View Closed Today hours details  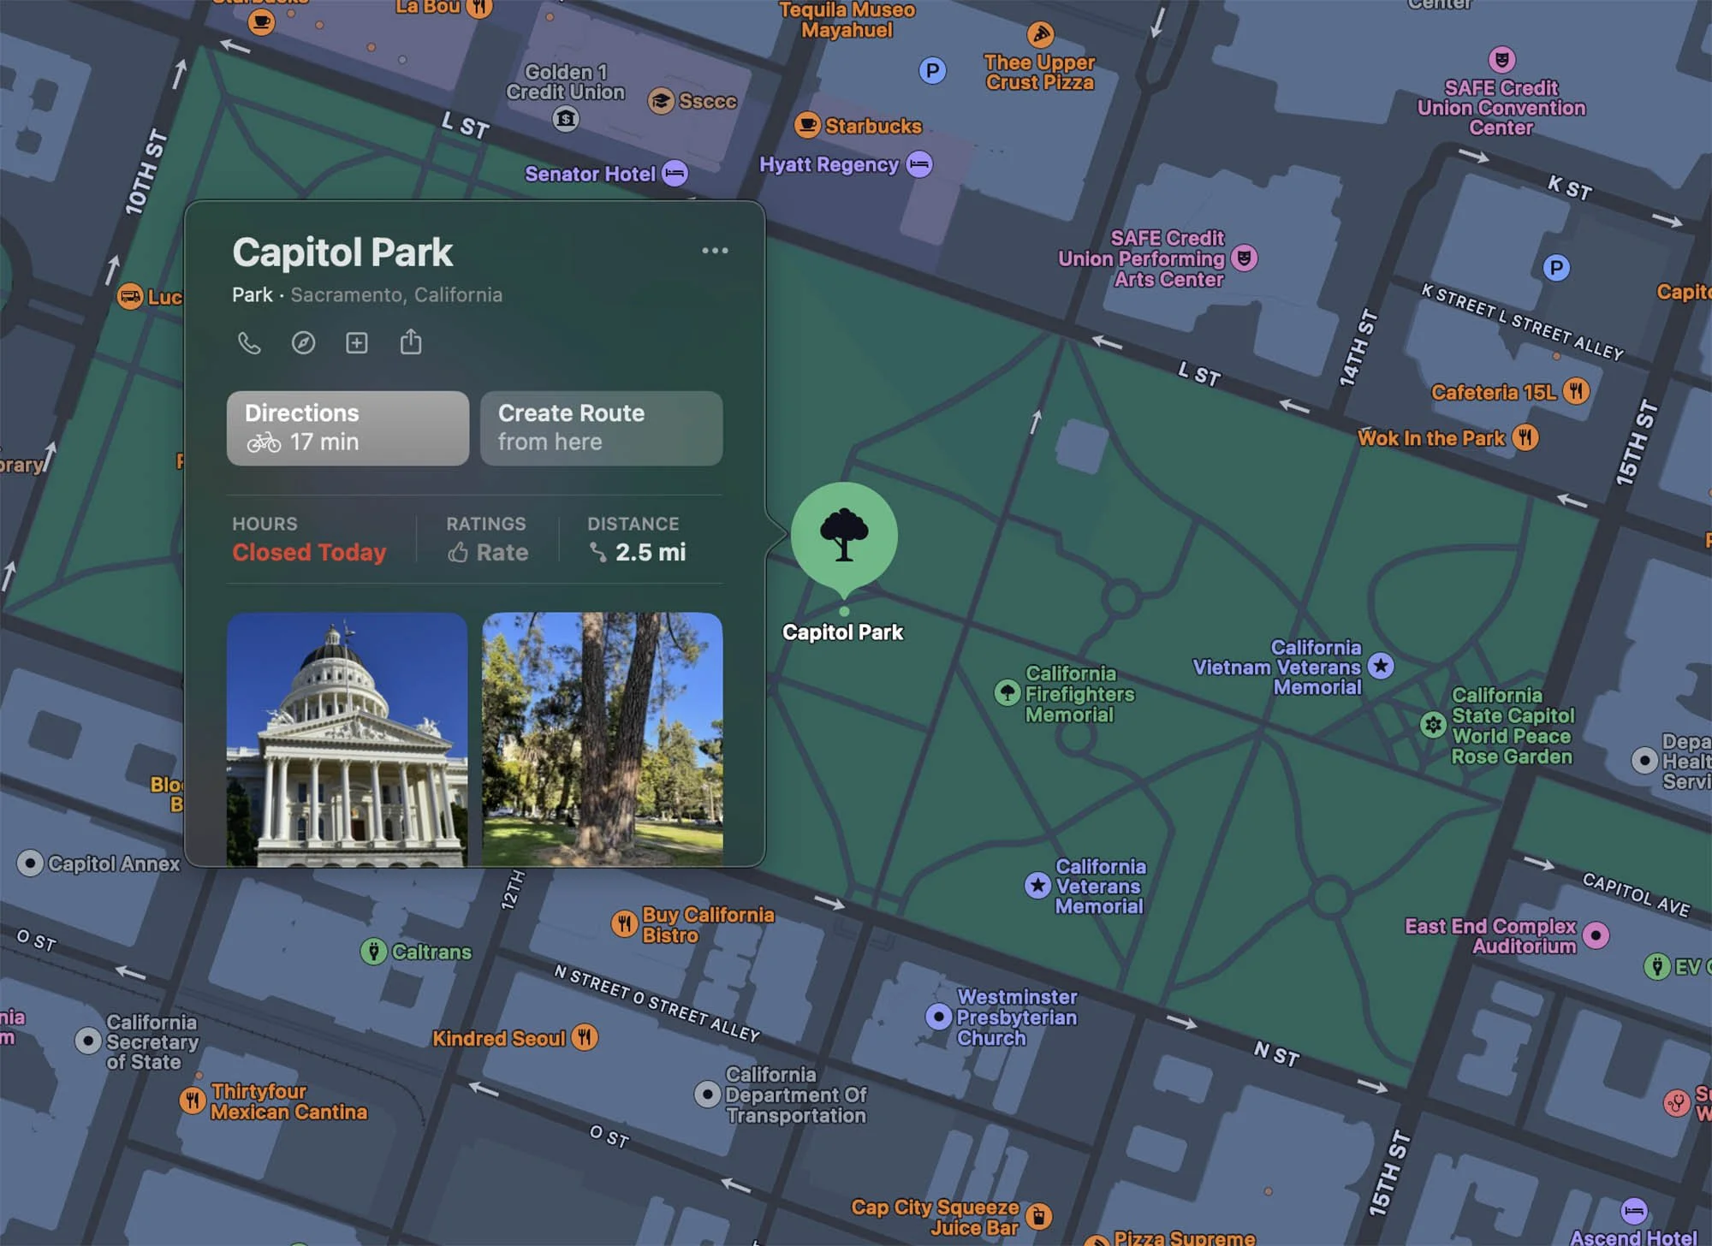[x=309, y=553]
